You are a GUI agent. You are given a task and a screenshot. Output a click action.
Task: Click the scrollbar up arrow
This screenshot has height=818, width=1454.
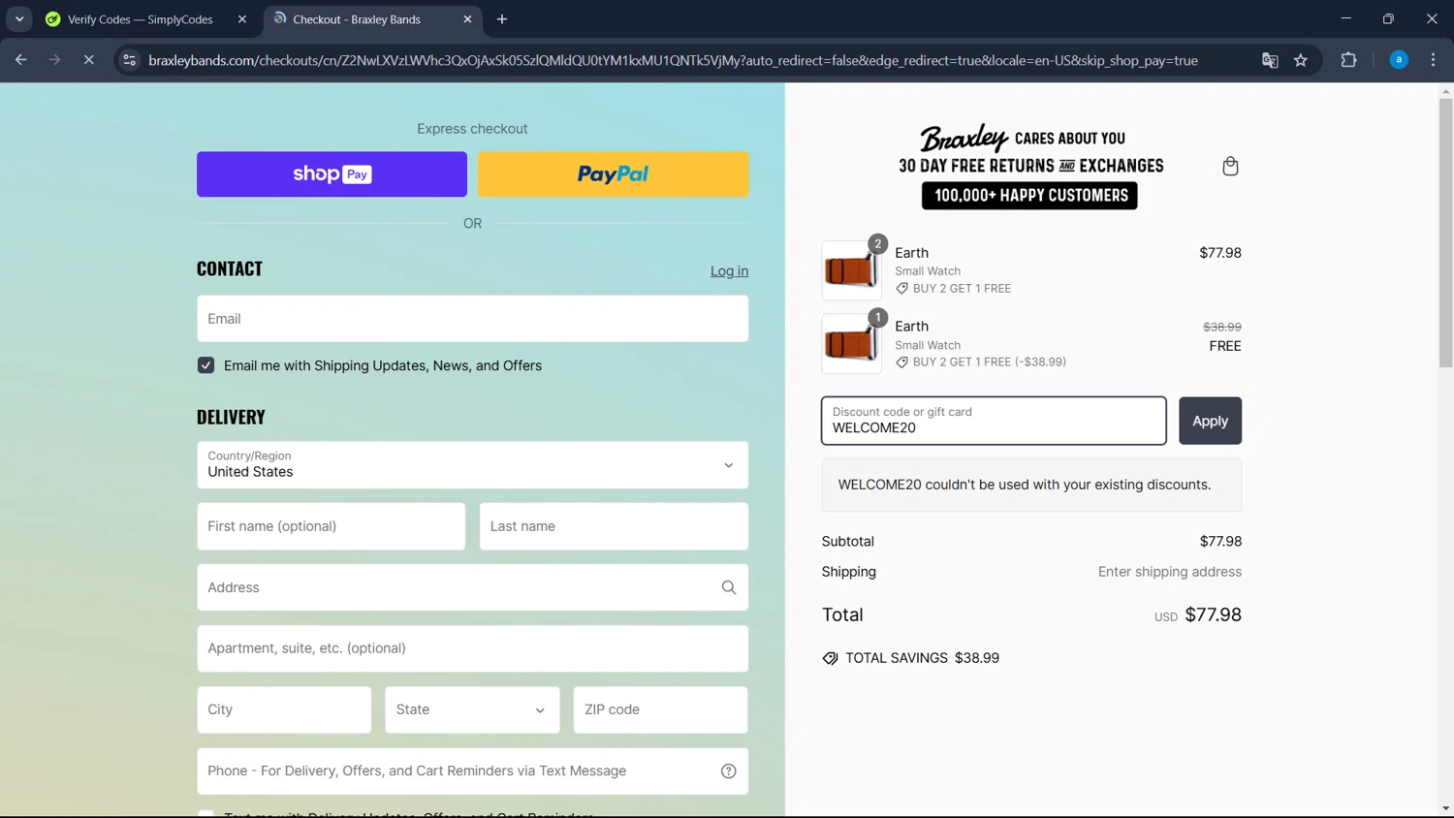pos(1445,91)
